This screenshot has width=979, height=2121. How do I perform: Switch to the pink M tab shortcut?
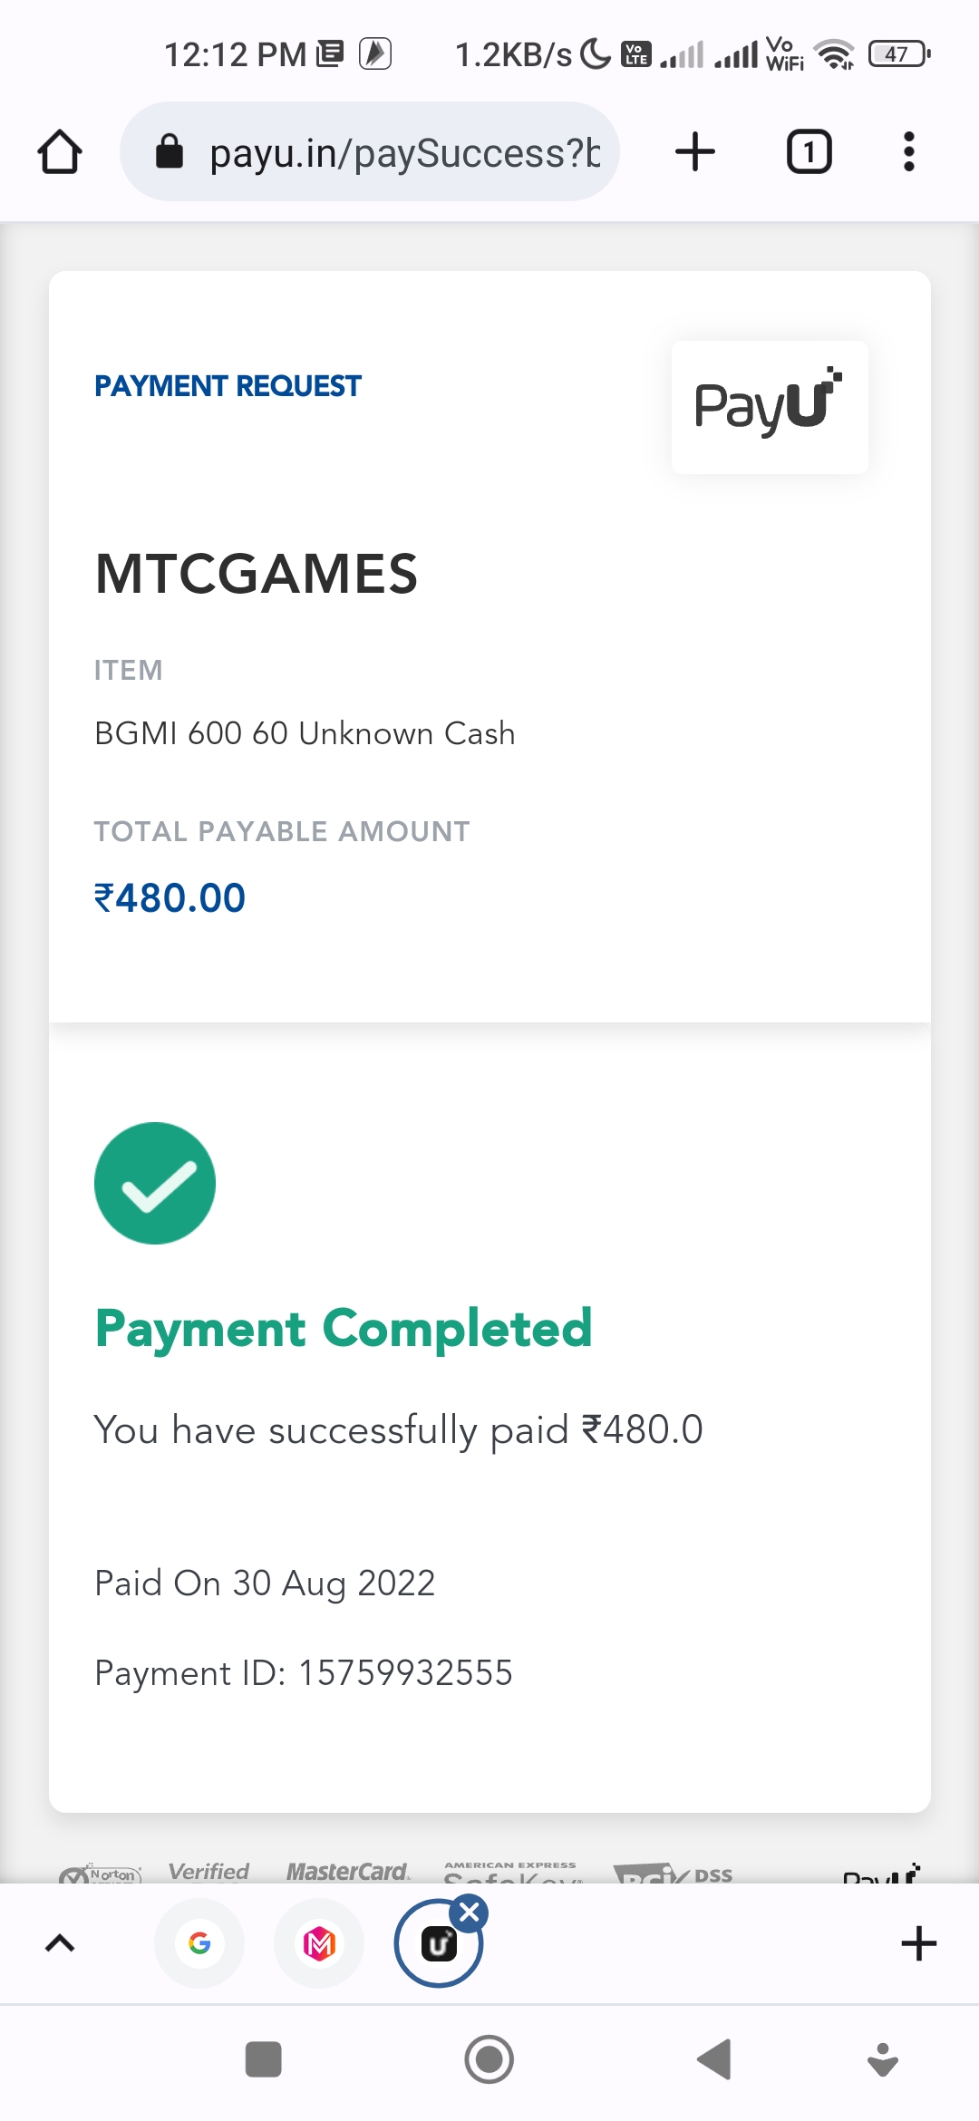(x=319, y=1943)
